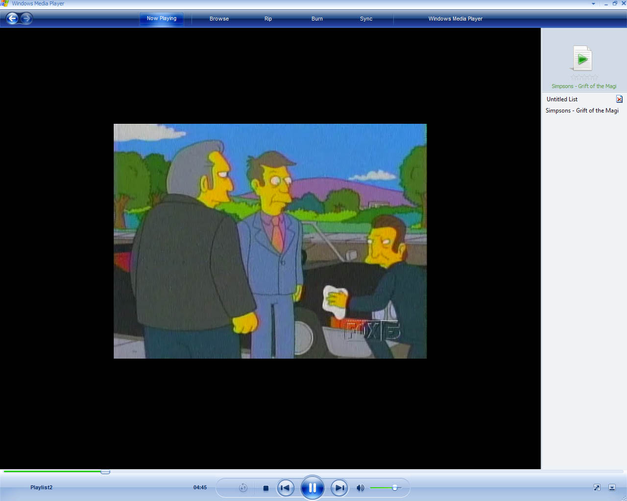This screenshot has width=627, height=501.
Task: Open the Now Playing tab
Action: click(x=162, y=19)
